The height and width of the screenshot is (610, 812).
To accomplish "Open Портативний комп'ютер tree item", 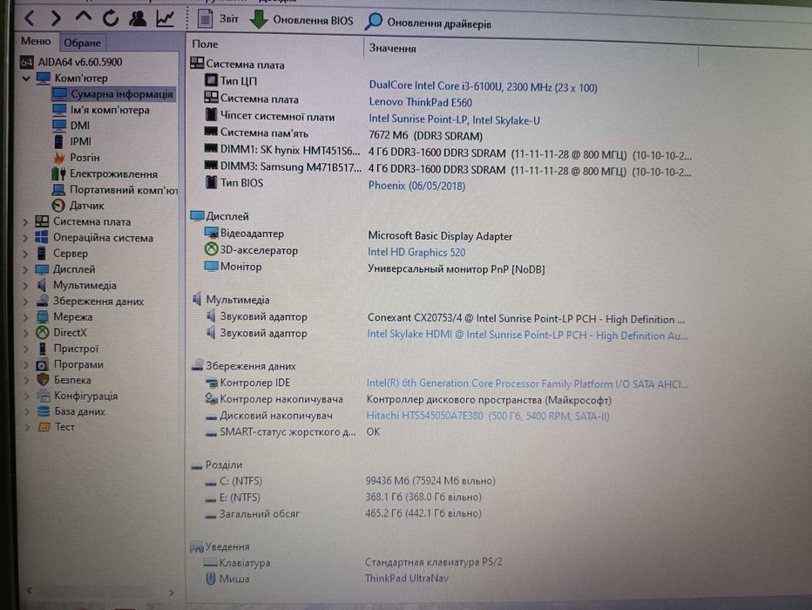I will (115, 189).
